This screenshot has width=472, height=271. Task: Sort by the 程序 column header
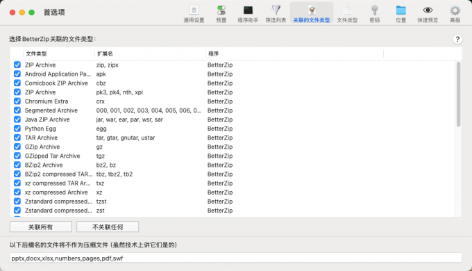(295, 54)
